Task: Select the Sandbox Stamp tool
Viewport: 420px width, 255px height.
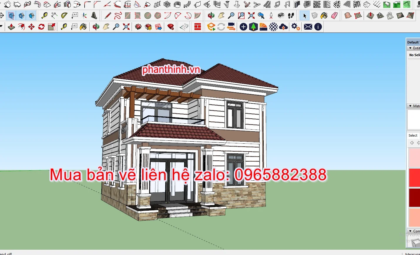Action: (380, 16)
